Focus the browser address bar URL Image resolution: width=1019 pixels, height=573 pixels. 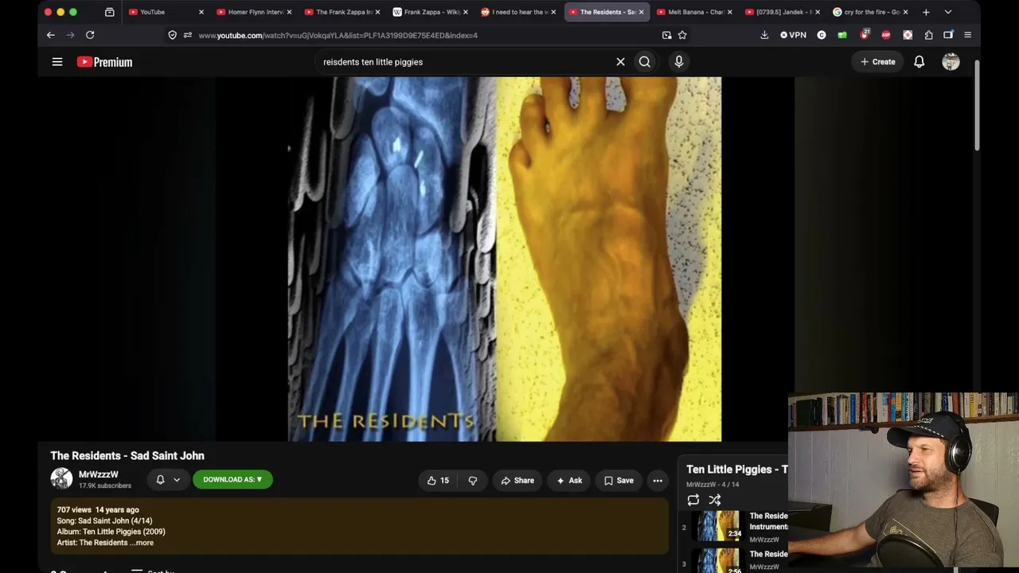click(x=338, y=35)
